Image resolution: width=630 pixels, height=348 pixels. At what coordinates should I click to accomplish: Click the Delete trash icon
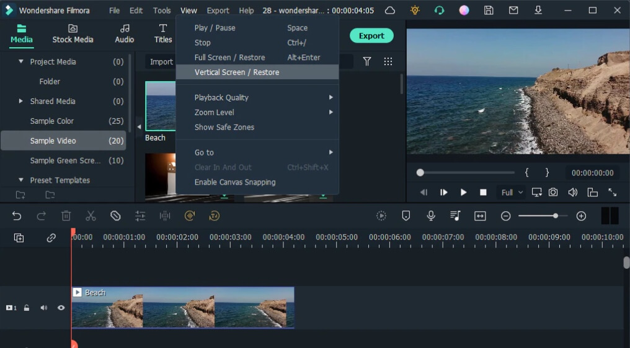[66, 216]
